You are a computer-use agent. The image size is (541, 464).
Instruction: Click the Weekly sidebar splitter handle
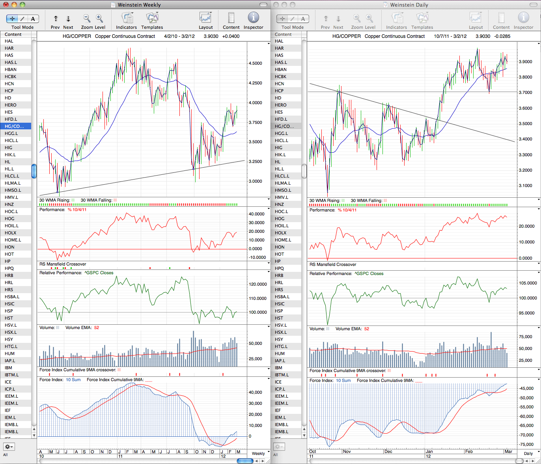tap(34, 171)
